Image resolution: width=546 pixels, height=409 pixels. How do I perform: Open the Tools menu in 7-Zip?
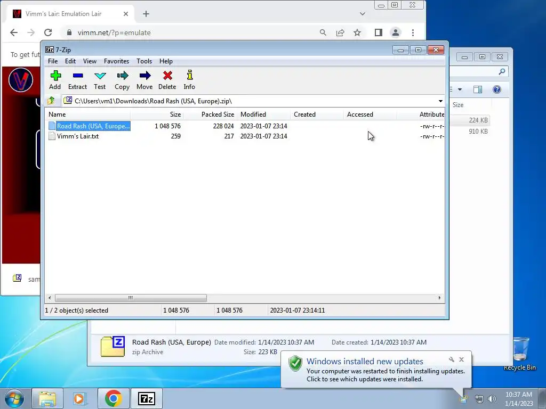[x=144, y=61]
